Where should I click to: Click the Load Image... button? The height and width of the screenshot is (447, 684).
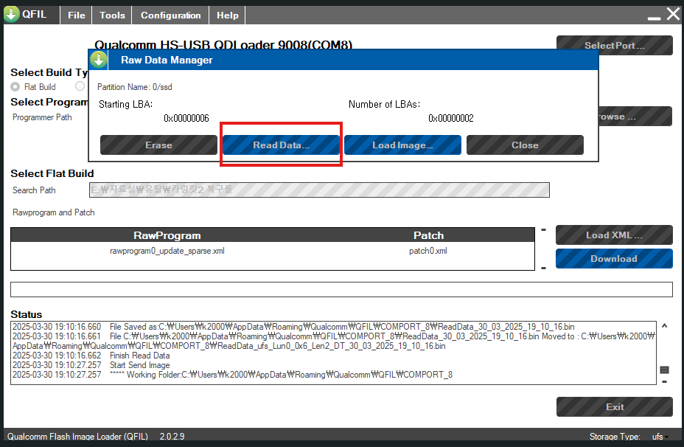tap(402, 145)
